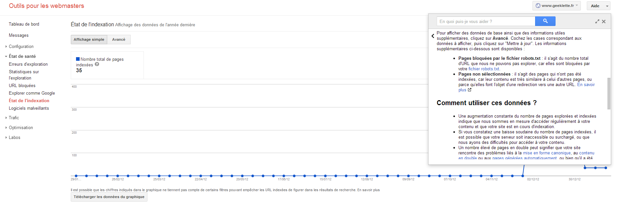This screenshot has height=203, width=622.
Task: Switch to the Avancé view
Action: [x=118, y=39]
